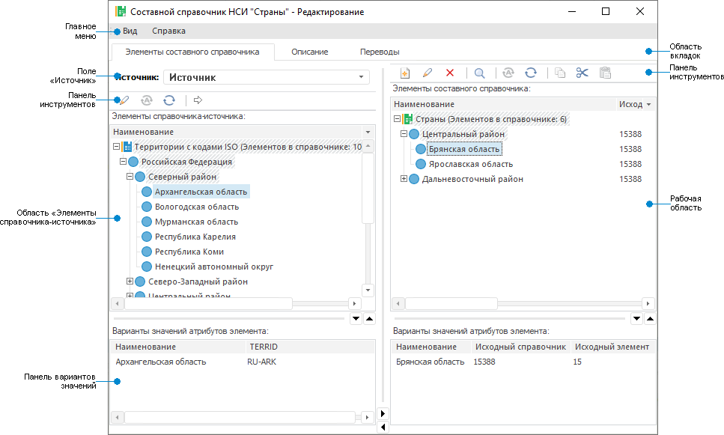The height and width of the screenshot is (435, 724).
Task: Click the copy icon in composite toolbar
Action: (560, 73)
